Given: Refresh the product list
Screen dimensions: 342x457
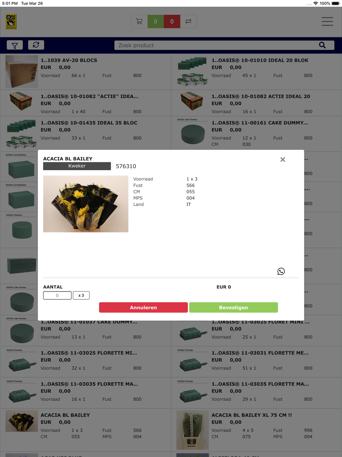Looking at the screenshot, I should tap(36, 45).
